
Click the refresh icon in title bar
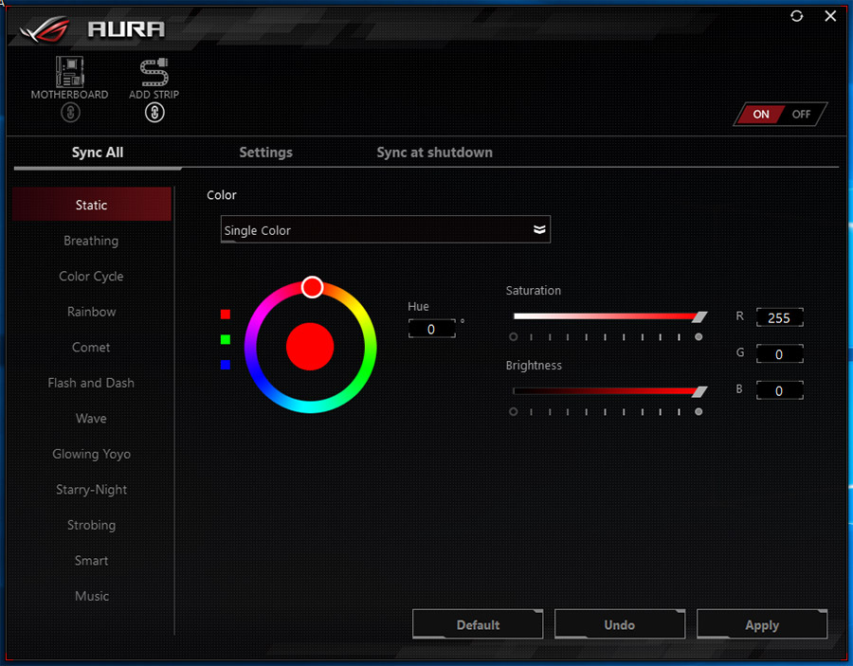tap(796, 16)
